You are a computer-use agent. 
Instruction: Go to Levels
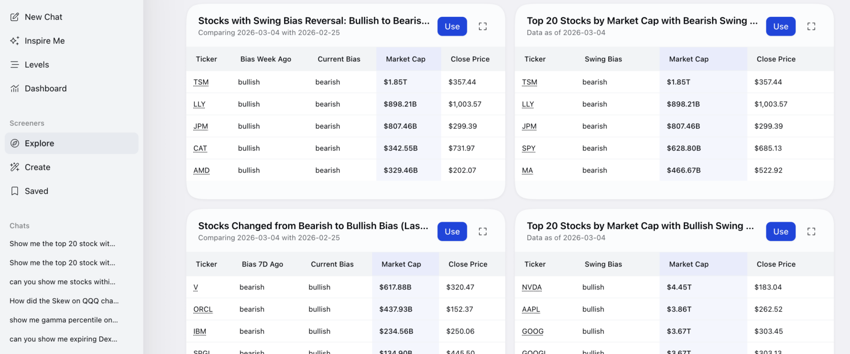pos(72,65)
